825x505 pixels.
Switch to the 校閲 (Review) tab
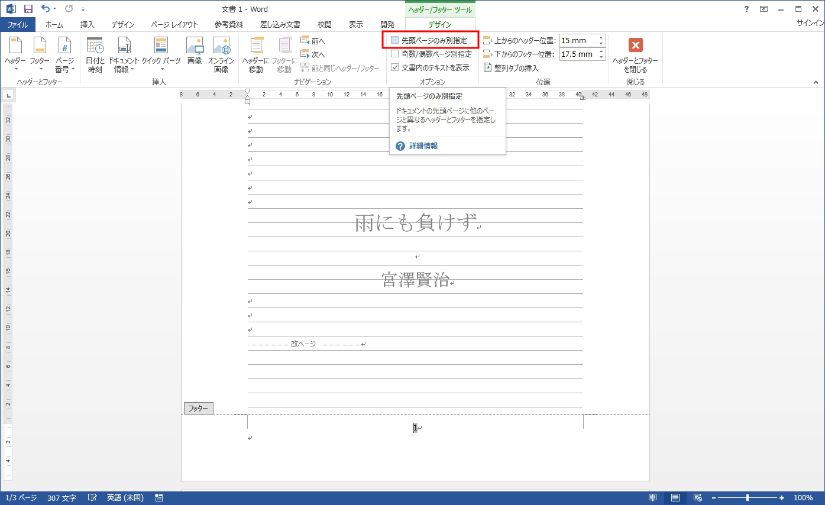[325, 24]
